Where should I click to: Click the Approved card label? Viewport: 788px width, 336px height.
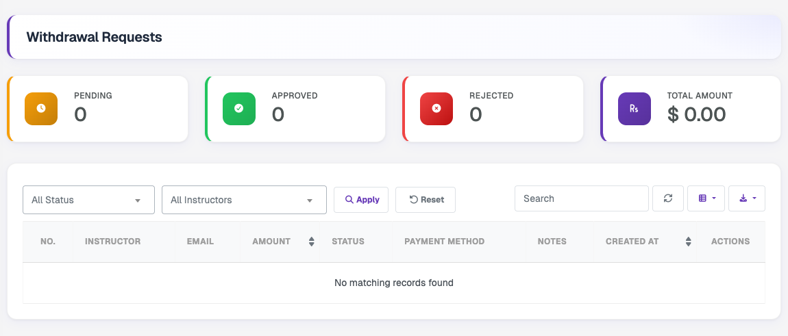coord(295,95)
